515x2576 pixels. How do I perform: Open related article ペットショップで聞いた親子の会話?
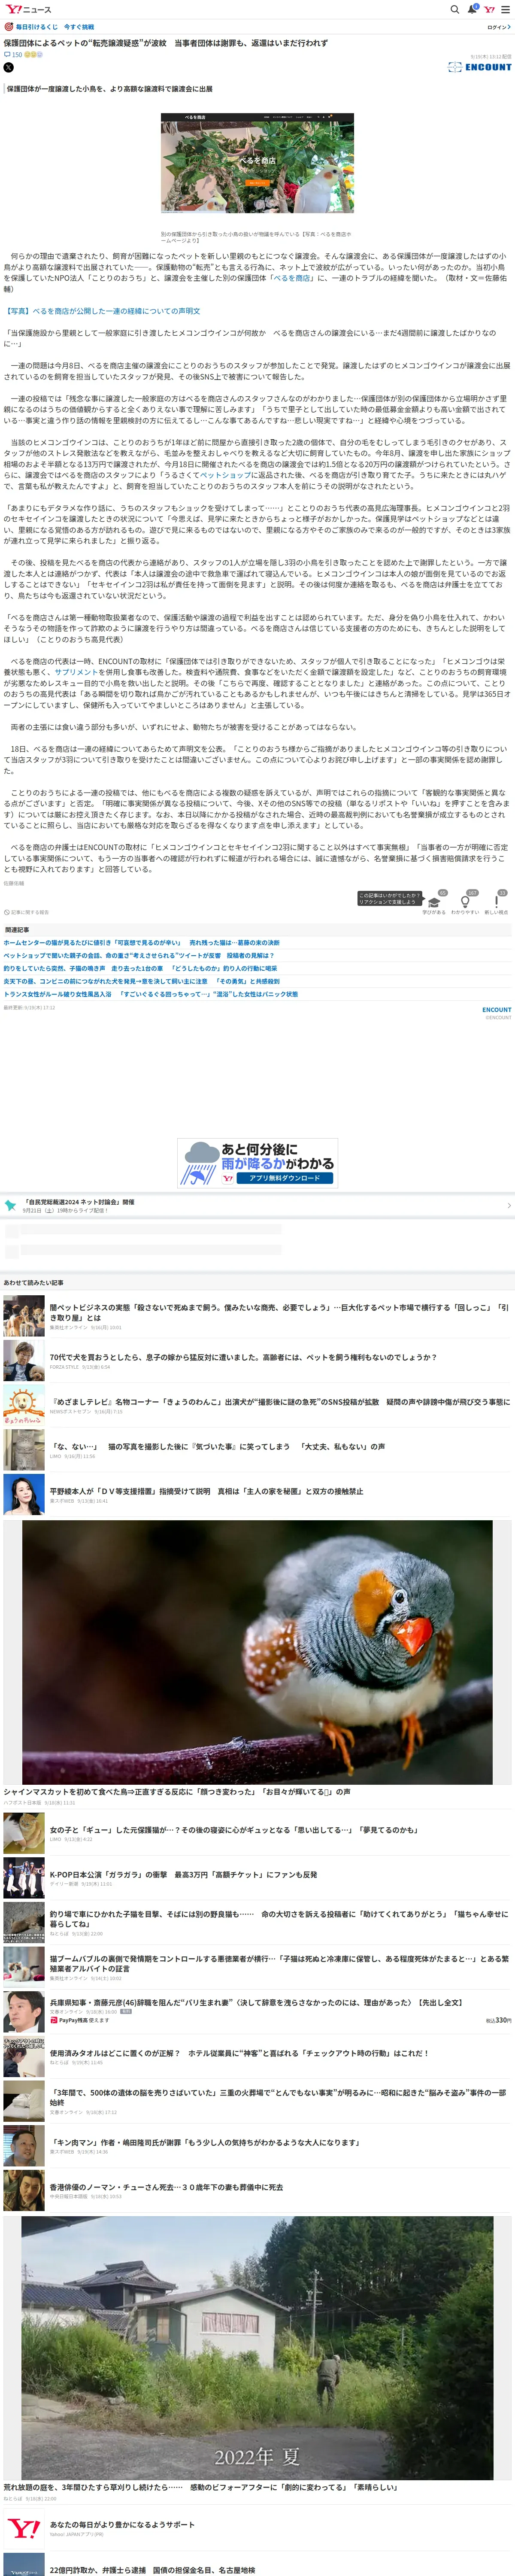click(138, 955)
